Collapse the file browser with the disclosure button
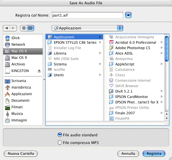The width and height of the screenshot is (172, 160). pyautogui.click(x=129, y=15)
